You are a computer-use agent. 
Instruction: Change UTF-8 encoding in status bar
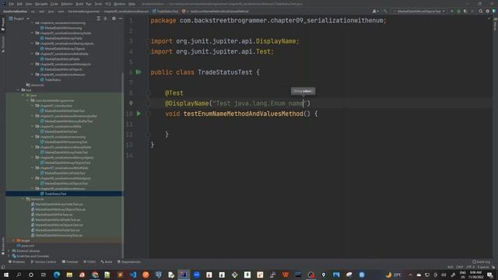coord(470,268)
